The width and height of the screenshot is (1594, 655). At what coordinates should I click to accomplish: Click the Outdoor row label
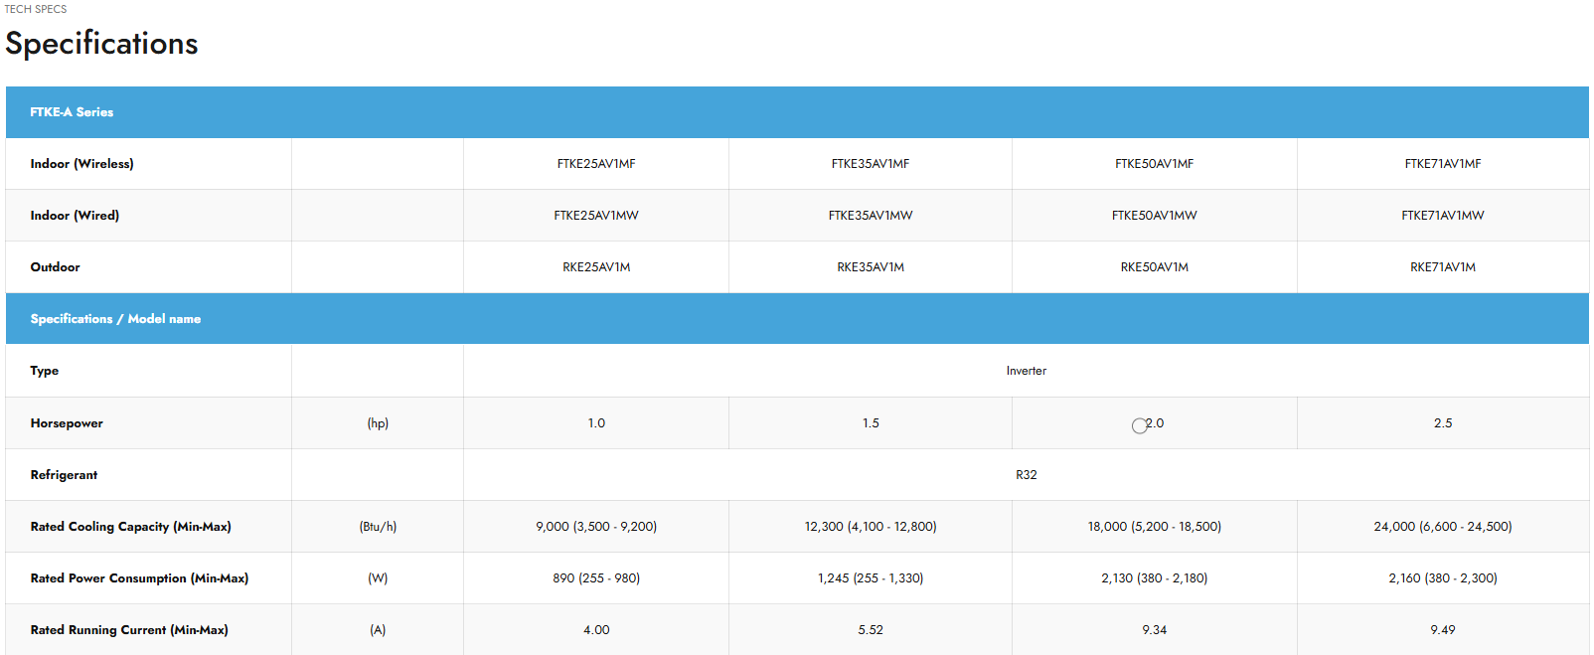[55, 267]
